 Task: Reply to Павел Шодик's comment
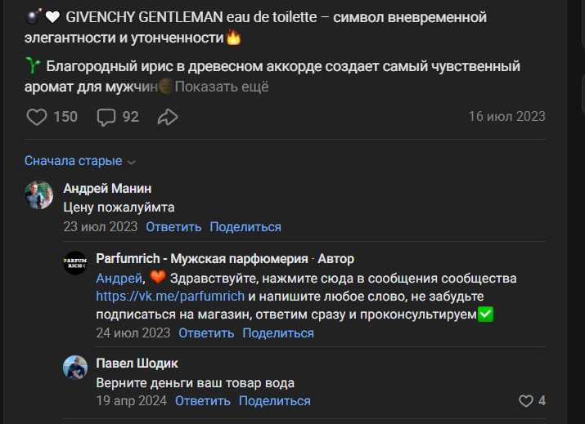(x=202, y=401)
